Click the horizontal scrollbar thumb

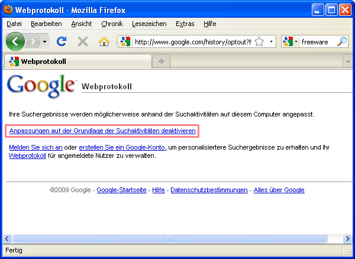pos(170,238)
